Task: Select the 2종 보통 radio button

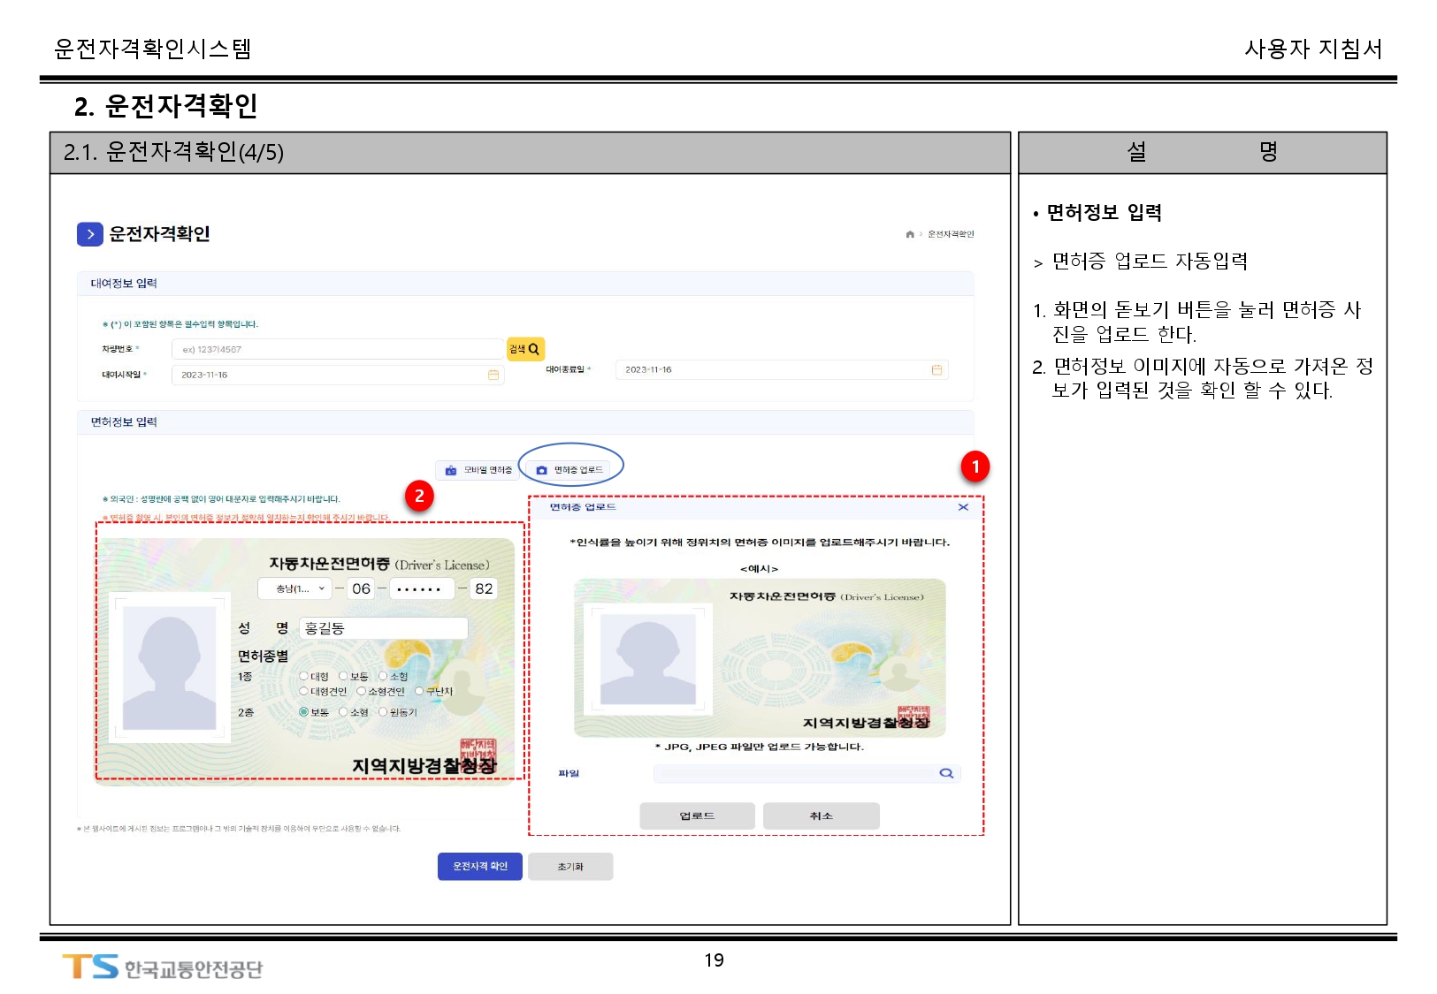Action: (x=304, y=712)
